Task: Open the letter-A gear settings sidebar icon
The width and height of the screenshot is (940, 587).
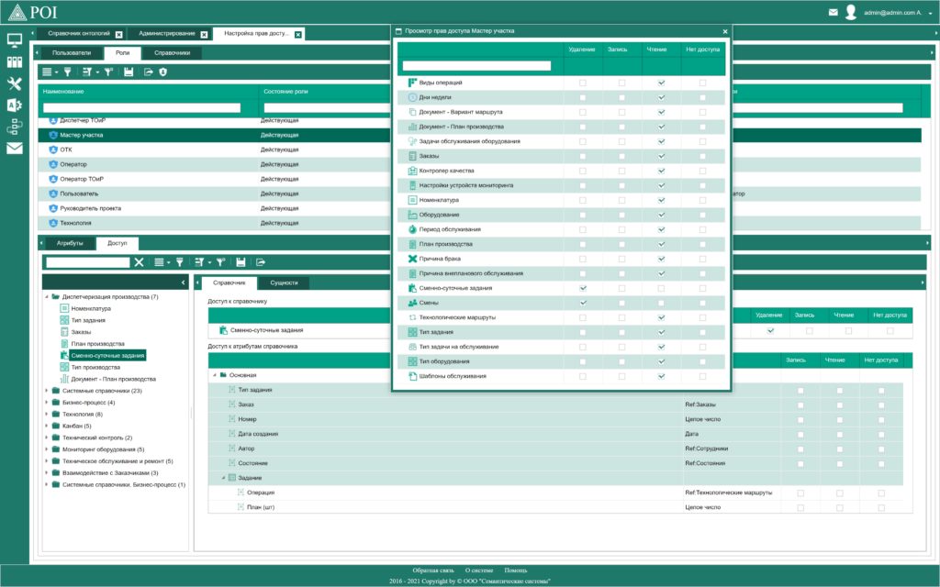Action: [x=15, y=105]
